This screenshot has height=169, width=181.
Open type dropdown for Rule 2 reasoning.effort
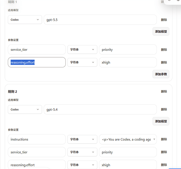click(x=82, y=165)
